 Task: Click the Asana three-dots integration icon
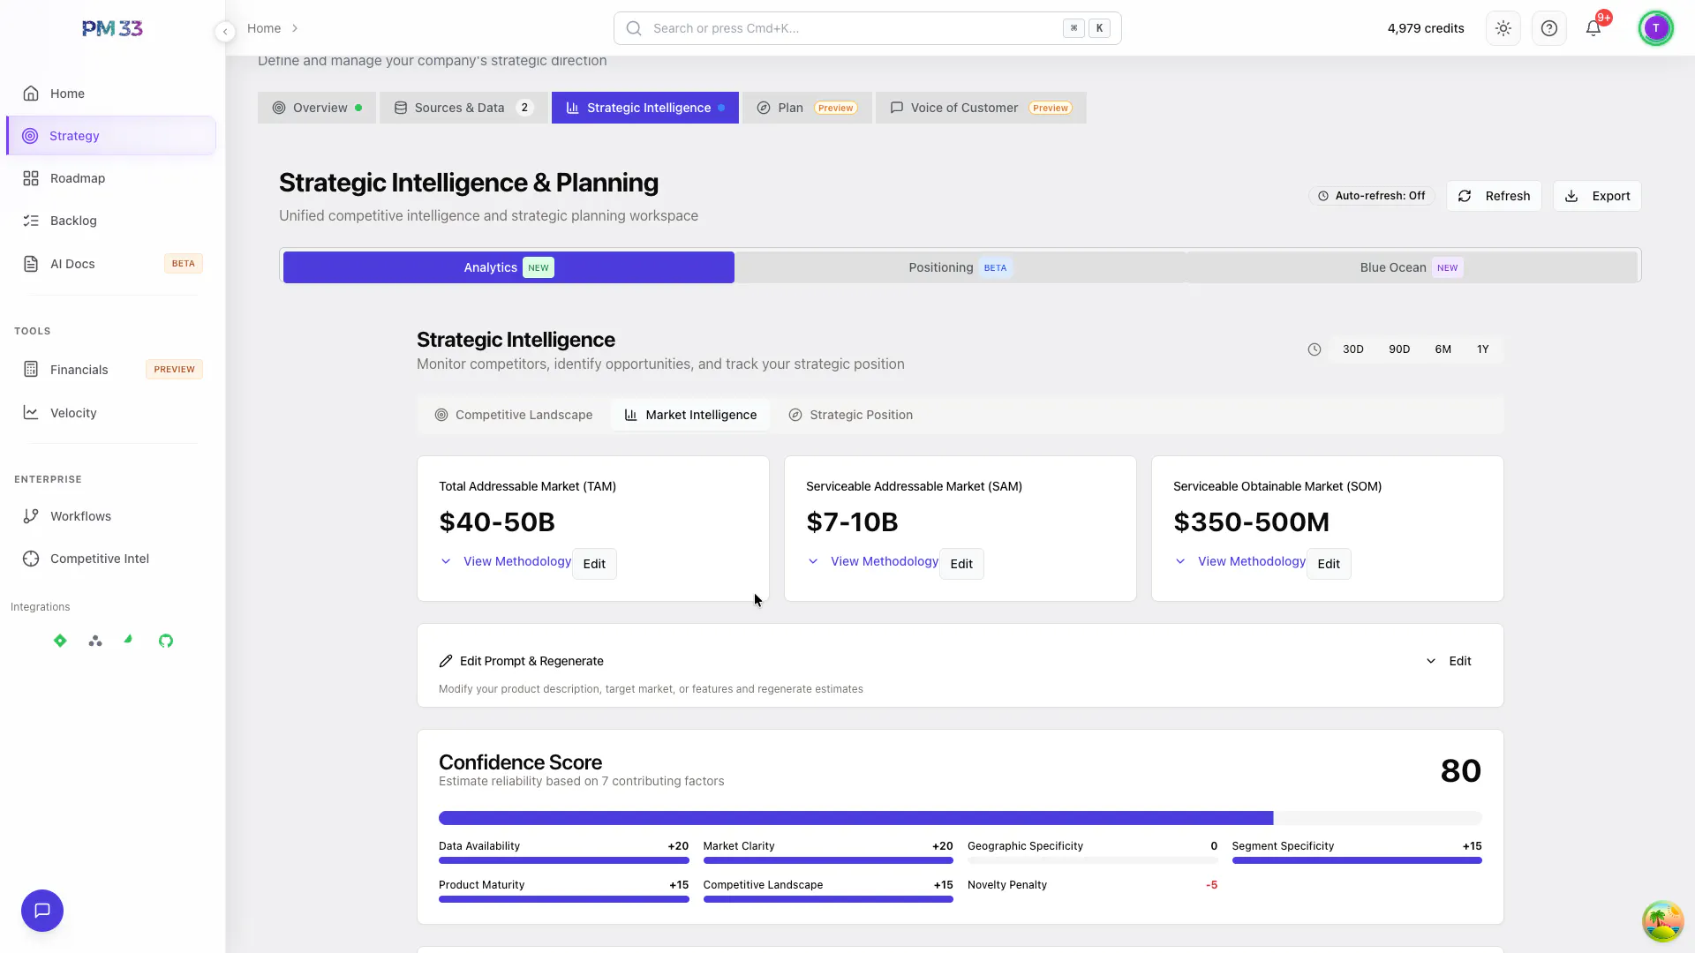[x=95, y=641]
